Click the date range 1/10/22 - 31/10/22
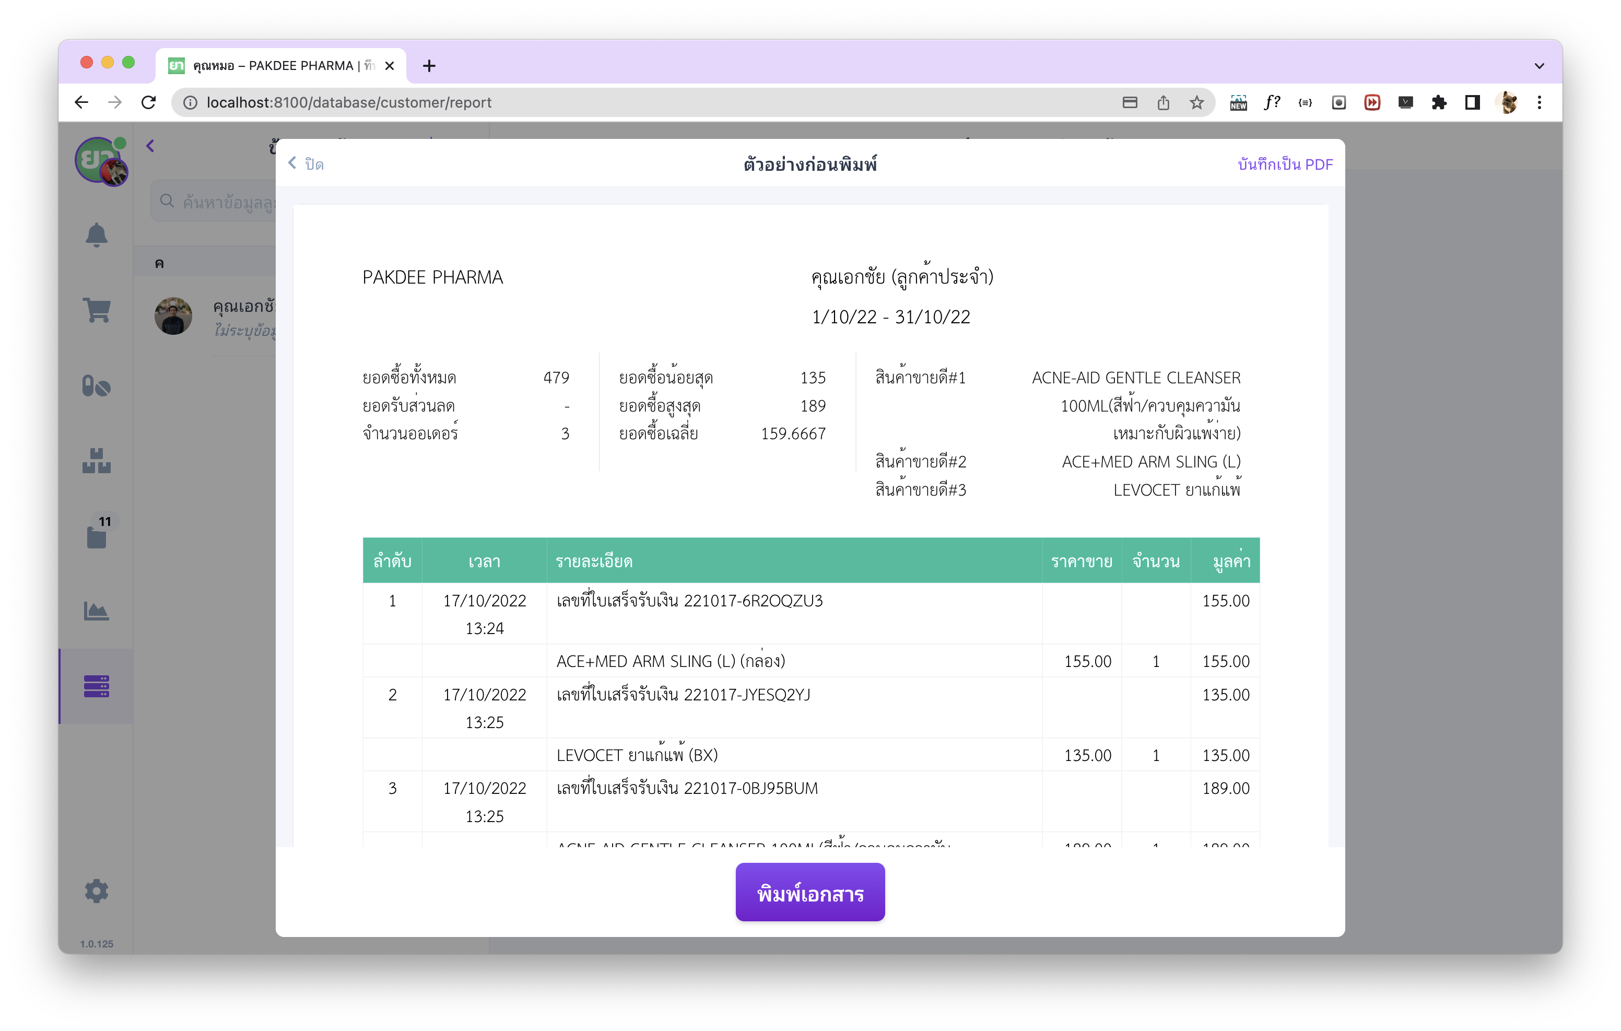Viewport: 1621px width, 1031px height. (x=890, y=317)
